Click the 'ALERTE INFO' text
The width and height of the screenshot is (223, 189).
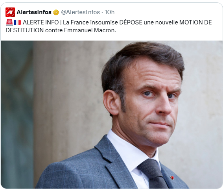(41, 22)
